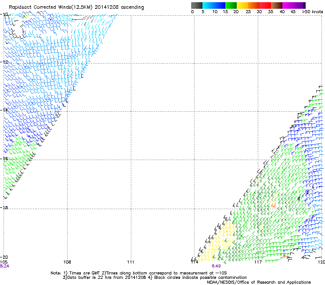Click the '20141208' date in the title
This screenshot has width=325, height=285.
(x=107, y=7)
